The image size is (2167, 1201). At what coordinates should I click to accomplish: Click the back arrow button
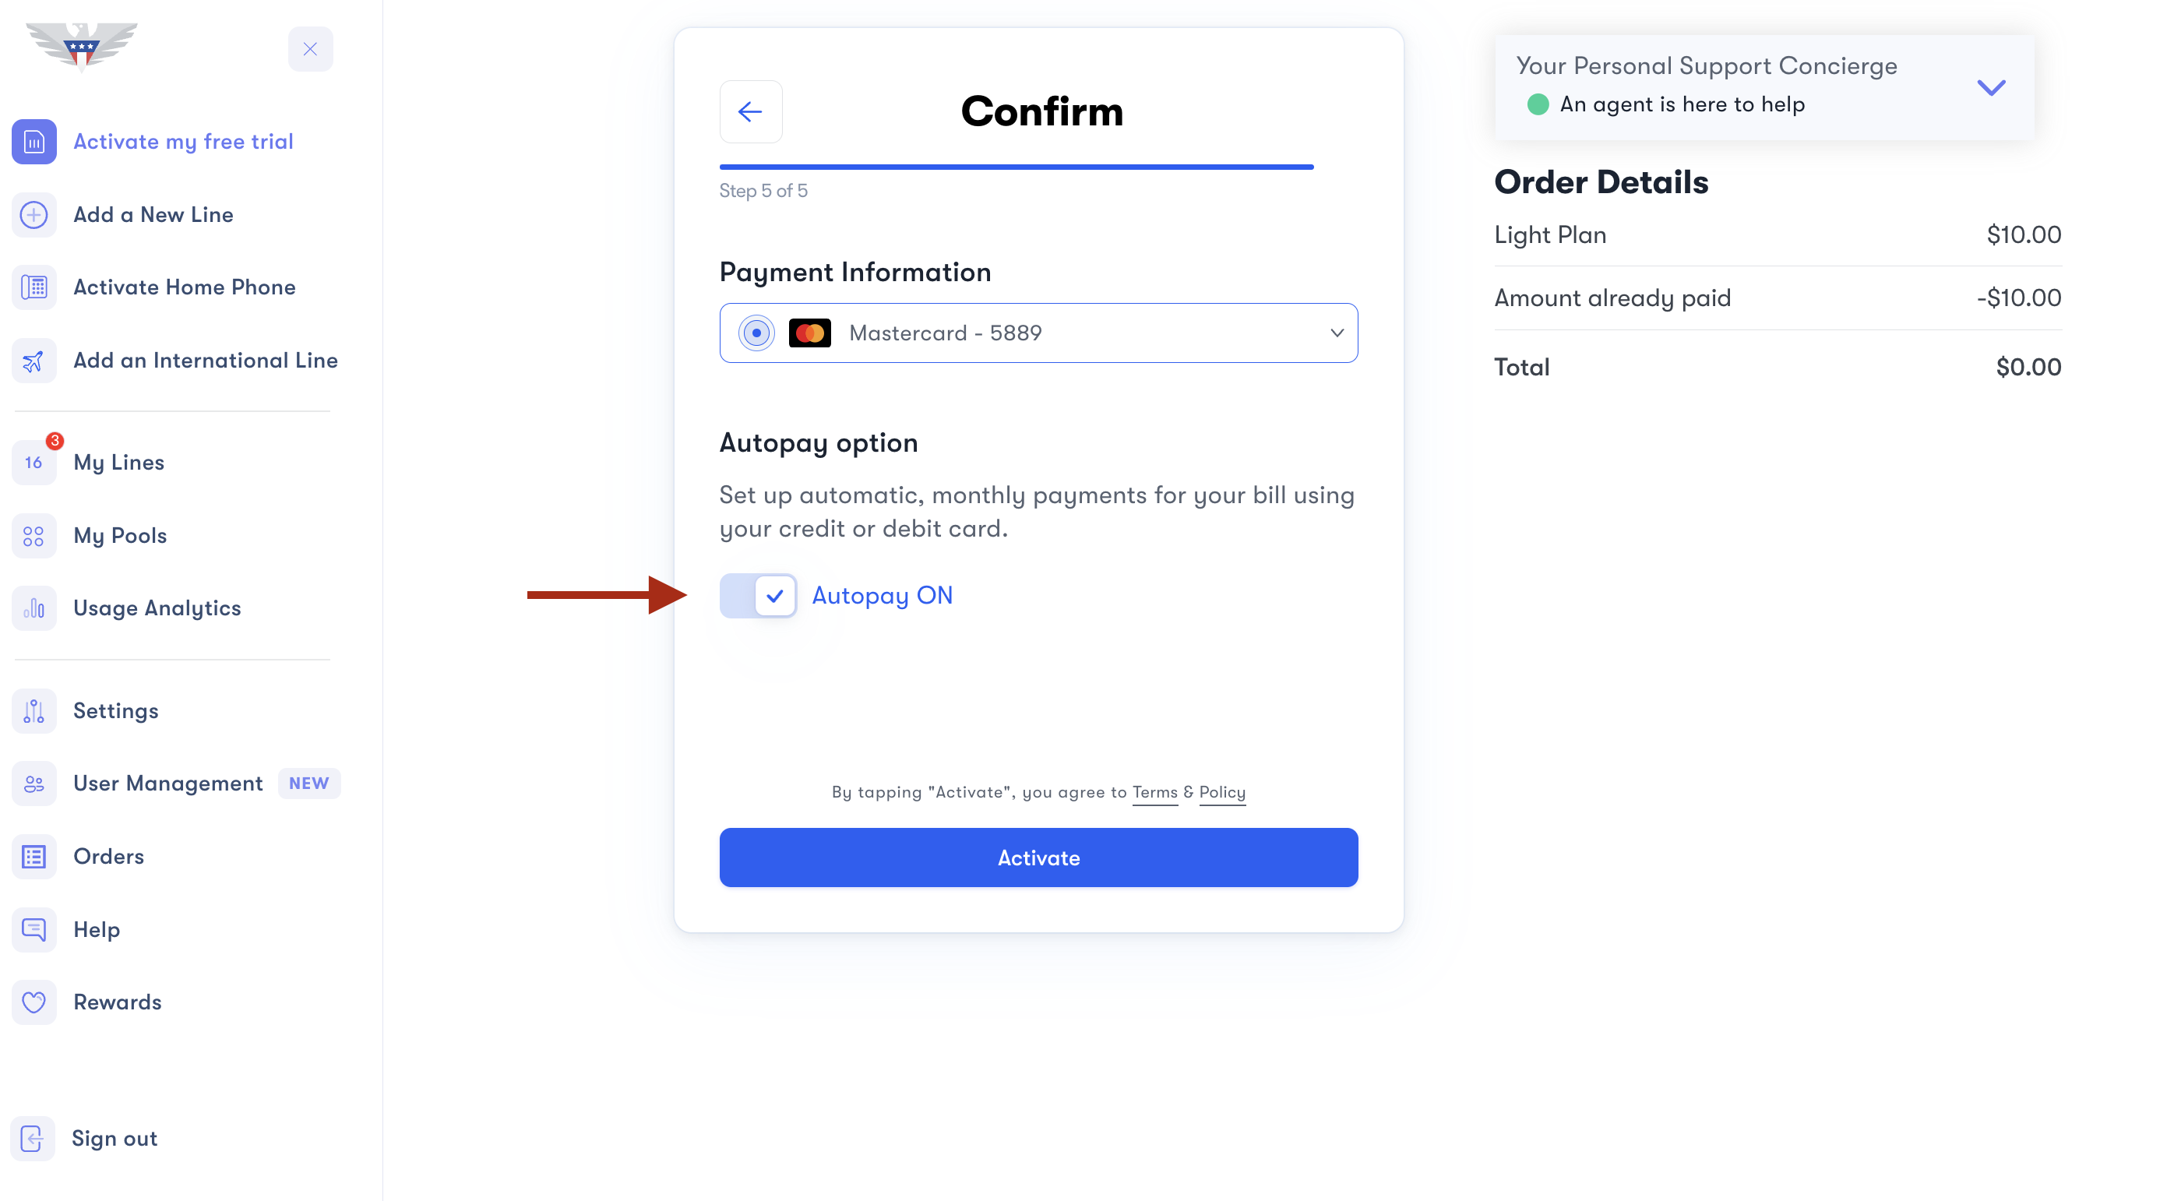(749, 112)
